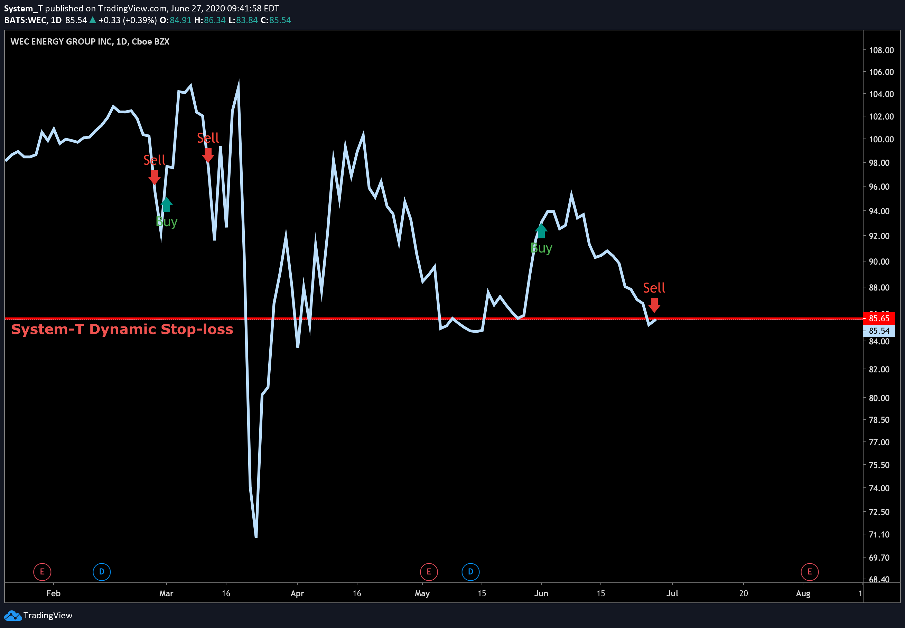Click the TradingView cloud logo icon

12,616
